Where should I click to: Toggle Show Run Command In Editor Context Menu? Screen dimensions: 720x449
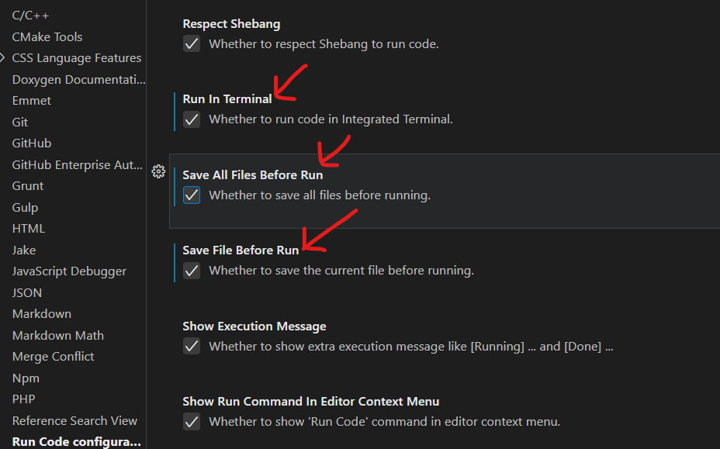192,422
